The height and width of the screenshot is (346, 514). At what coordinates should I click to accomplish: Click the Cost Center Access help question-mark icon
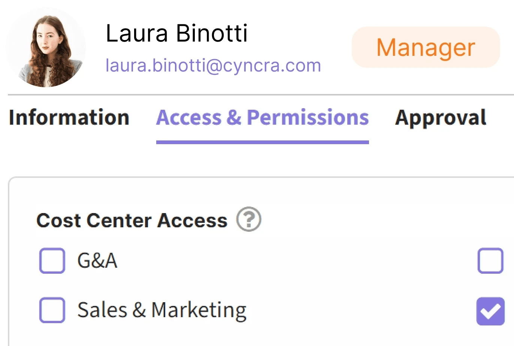248,219
